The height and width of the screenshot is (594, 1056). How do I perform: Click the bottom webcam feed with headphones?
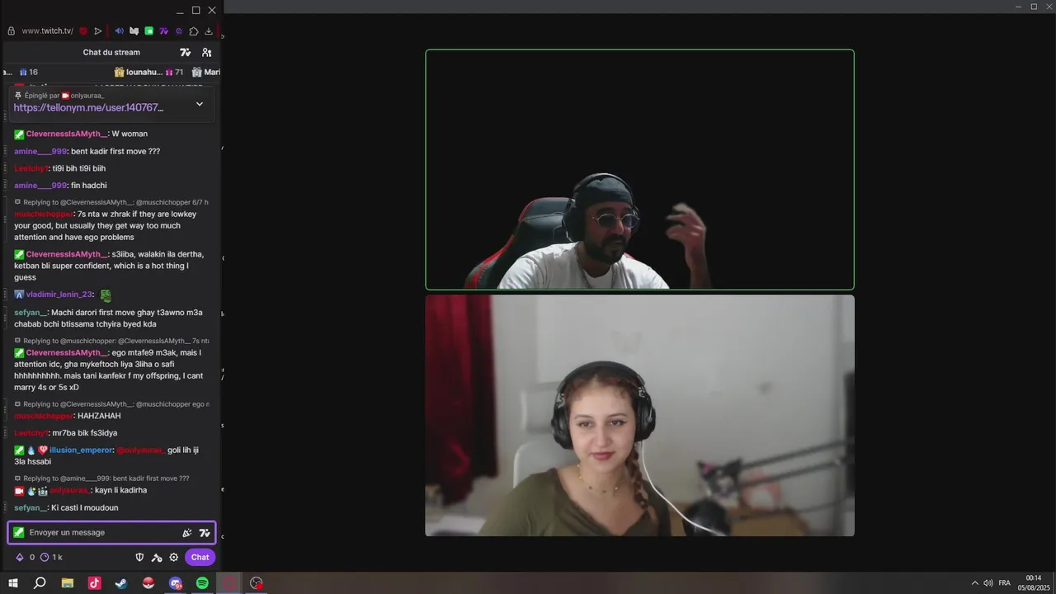click(639, 416)
